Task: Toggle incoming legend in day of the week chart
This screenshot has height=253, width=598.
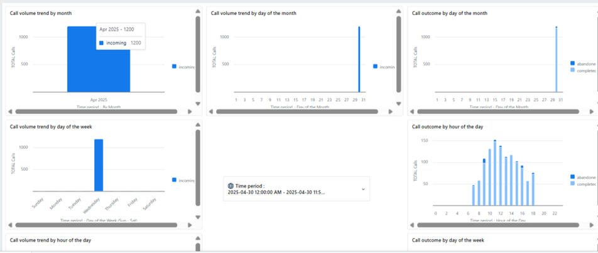Action: tap(175, 180)
